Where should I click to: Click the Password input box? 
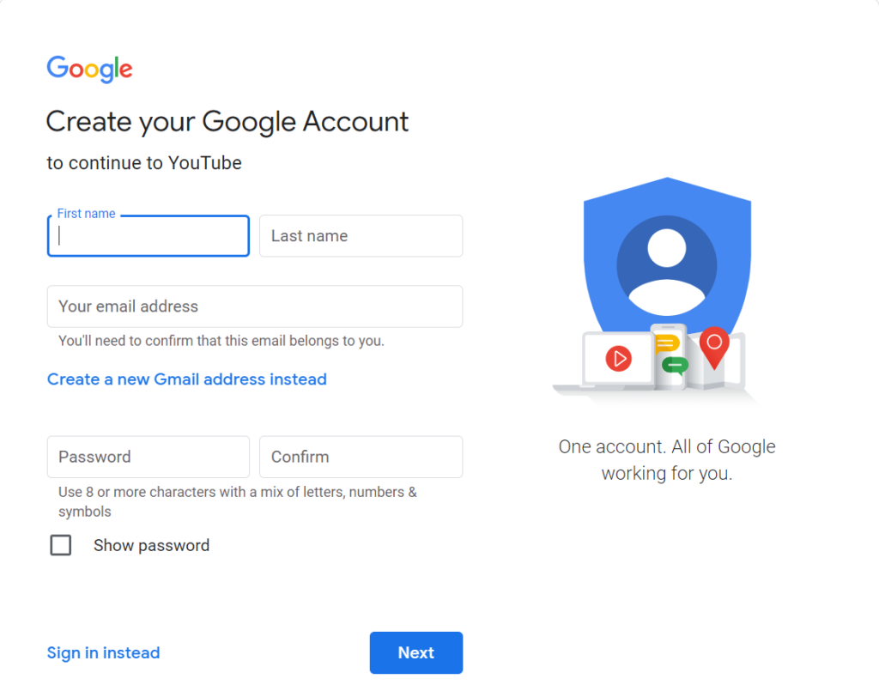[148, 457]
